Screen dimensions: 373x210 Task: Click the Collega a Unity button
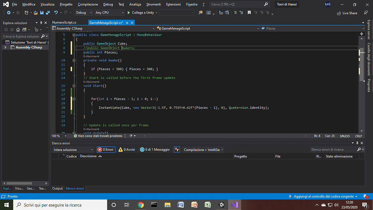[141, 12]
